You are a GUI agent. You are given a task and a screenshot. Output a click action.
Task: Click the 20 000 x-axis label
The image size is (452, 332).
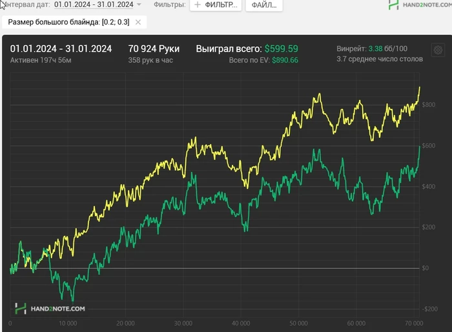125,324
